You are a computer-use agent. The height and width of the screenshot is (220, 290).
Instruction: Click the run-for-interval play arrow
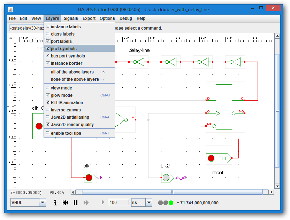(103, 203)
